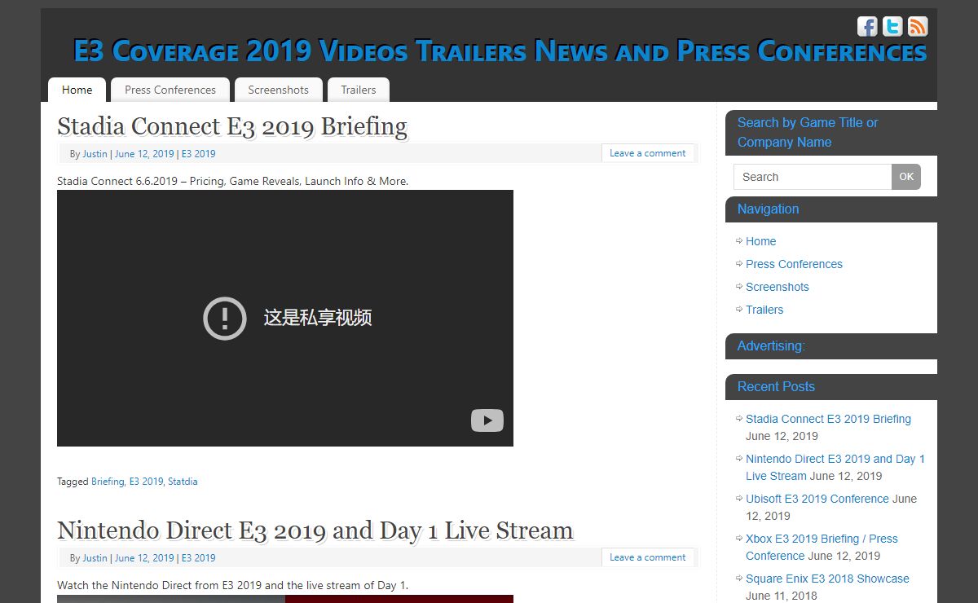
Task: Switch to the Press Conferences tab
Action: pos(170,90)
